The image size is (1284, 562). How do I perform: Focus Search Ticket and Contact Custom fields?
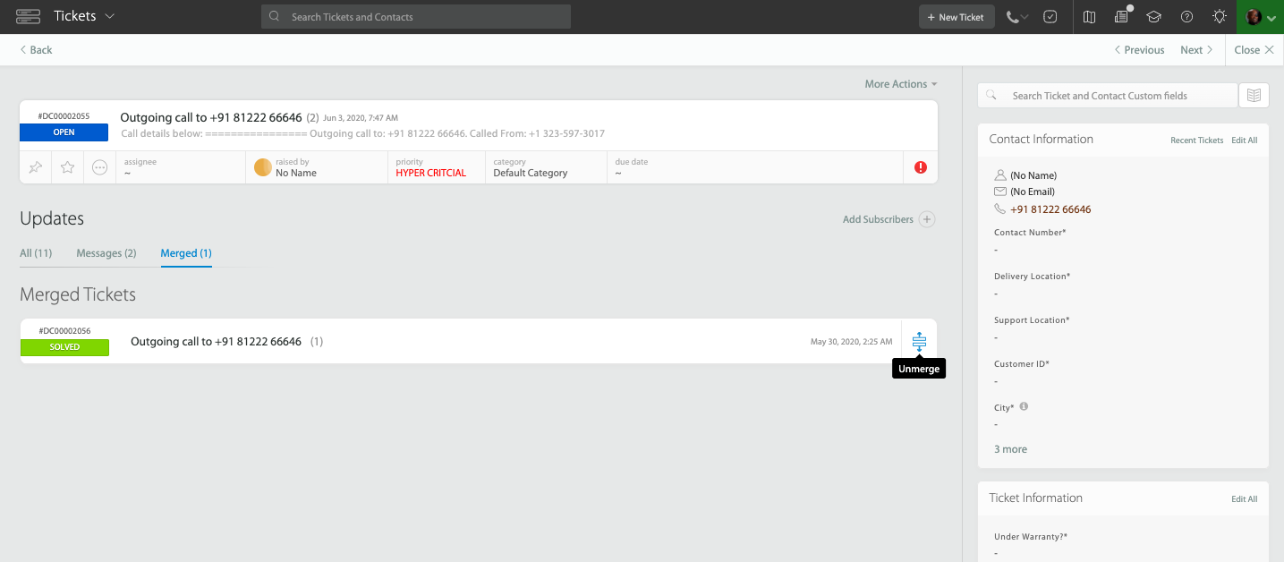coord(1108,96)
